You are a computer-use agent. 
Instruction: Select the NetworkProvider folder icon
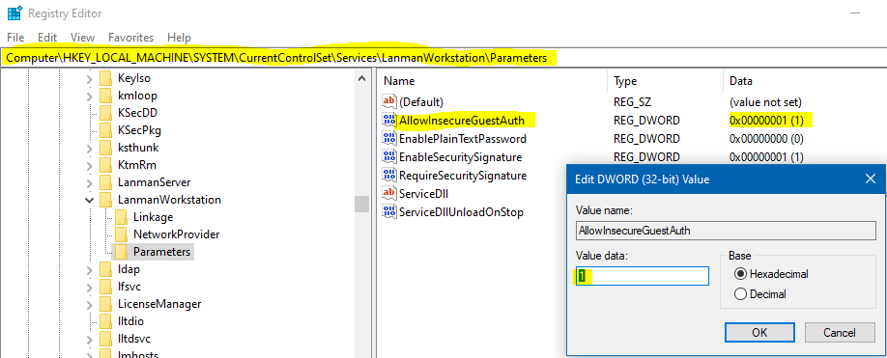(122, 234)
